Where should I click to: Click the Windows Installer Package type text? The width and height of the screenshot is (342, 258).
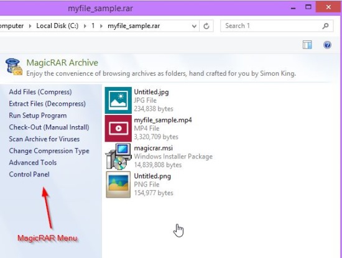coord(173,157)
